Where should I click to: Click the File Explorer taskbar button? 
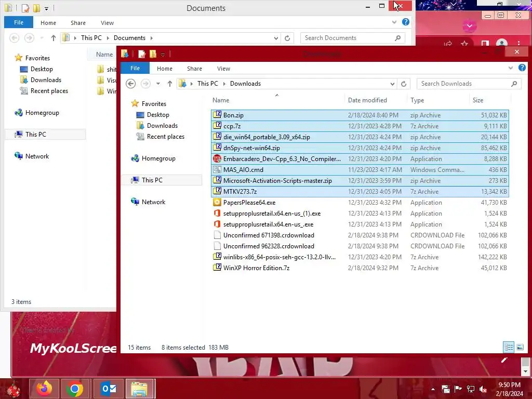click(140, 389)
